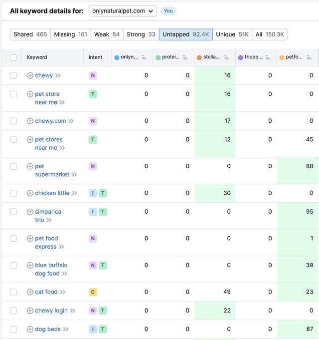Viewport: 319px width, 340px height.
Task: Switch to the Shared 465 tab
Action: coord(30,34)
